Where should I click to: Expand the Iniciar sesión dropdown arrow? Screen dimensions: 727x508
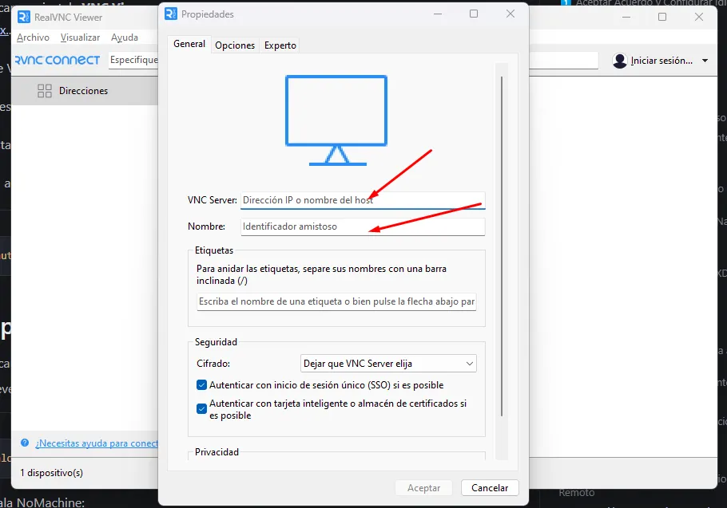[x=705, y=61]
